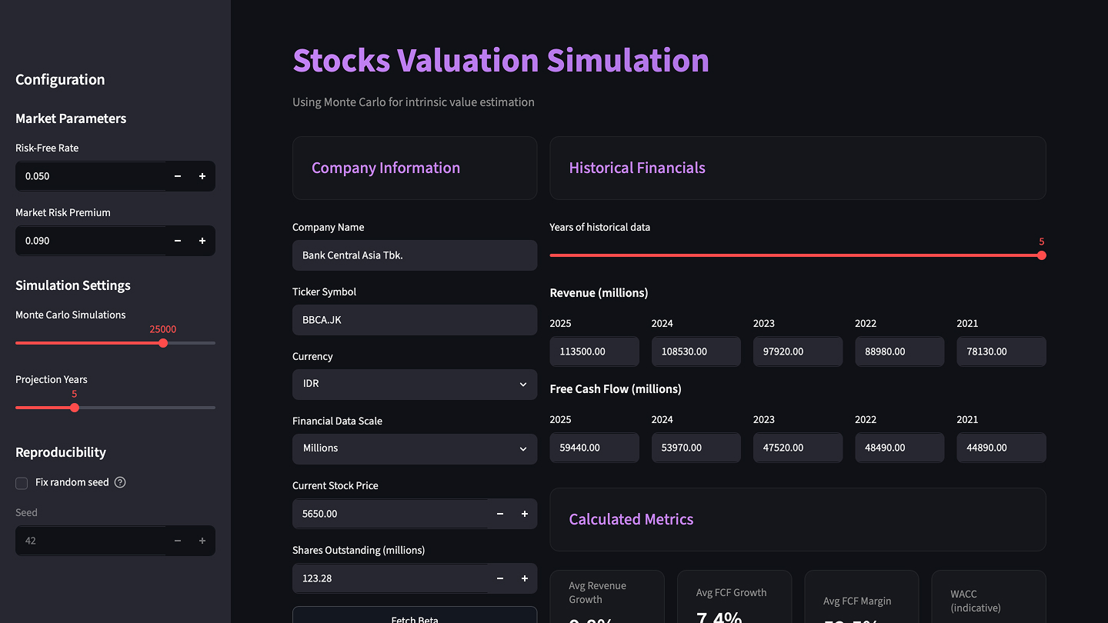This screenshot has height=623, width=1108.
Task: Click the Reproducibility sidebar heading
Action: 61,452
